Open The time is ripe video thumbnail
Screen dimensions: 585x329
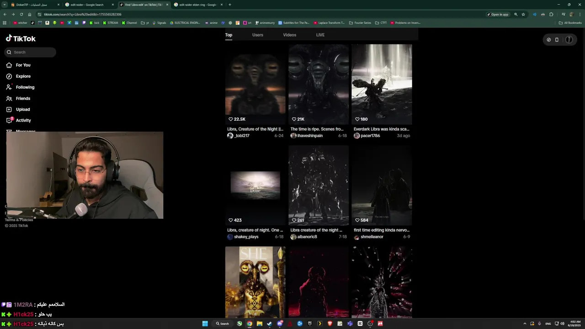tap(319, 84)
